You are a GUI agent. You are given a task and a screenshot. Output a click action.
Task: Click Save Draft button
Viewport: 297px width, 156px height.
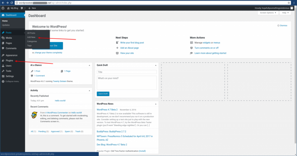[x=103, y=94]
